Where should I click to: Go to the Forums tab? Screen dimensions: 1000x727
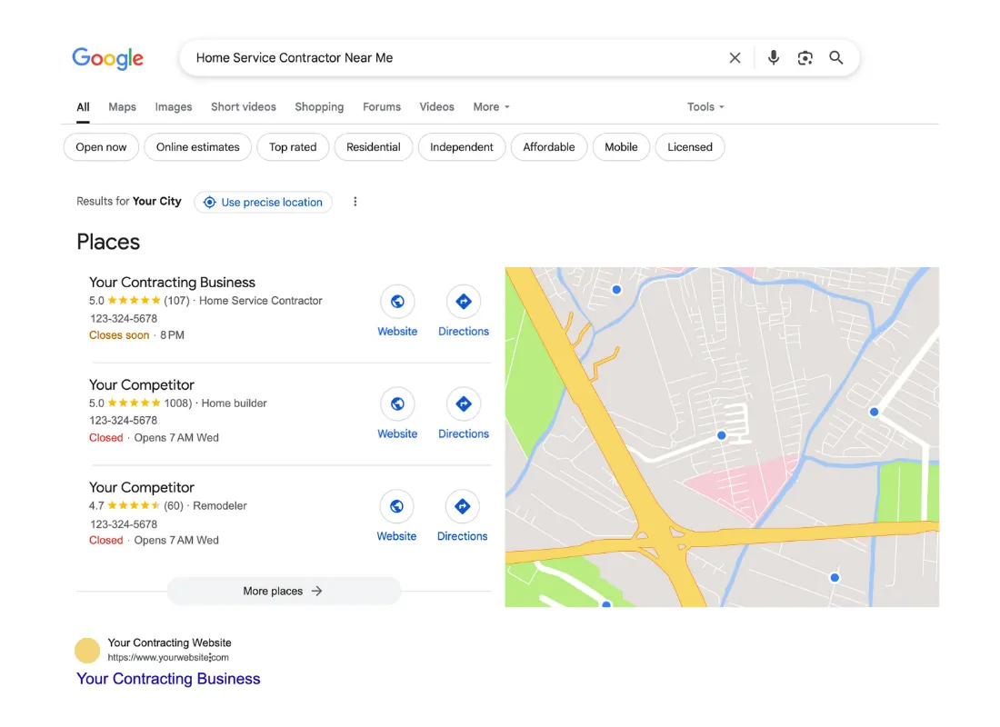pyautogui.click(x=382, y=107)
